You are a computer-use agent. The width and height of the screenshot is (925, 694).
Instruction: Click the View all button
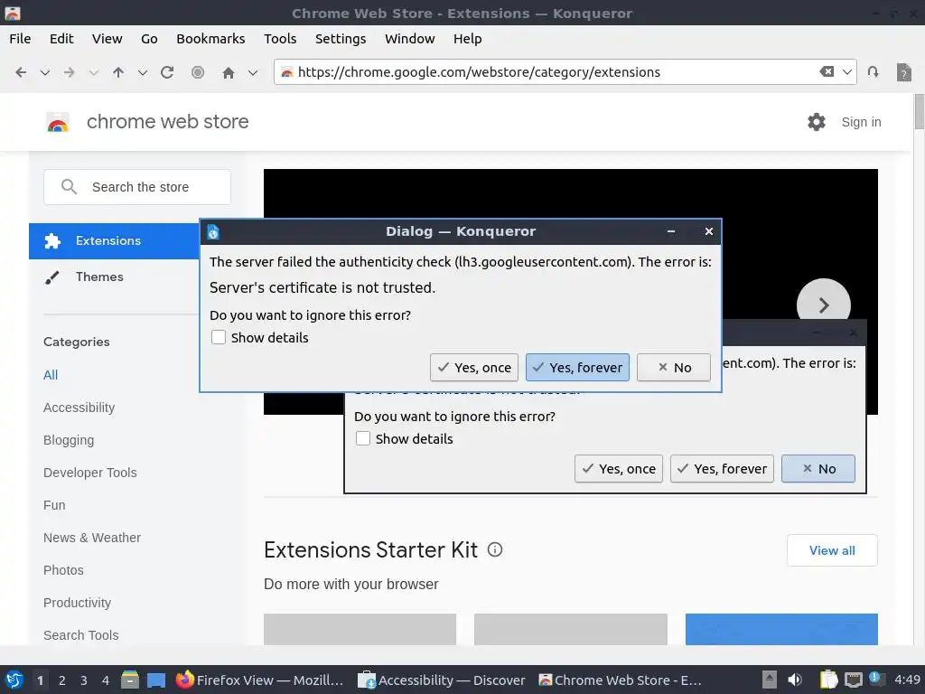[832, 550]
